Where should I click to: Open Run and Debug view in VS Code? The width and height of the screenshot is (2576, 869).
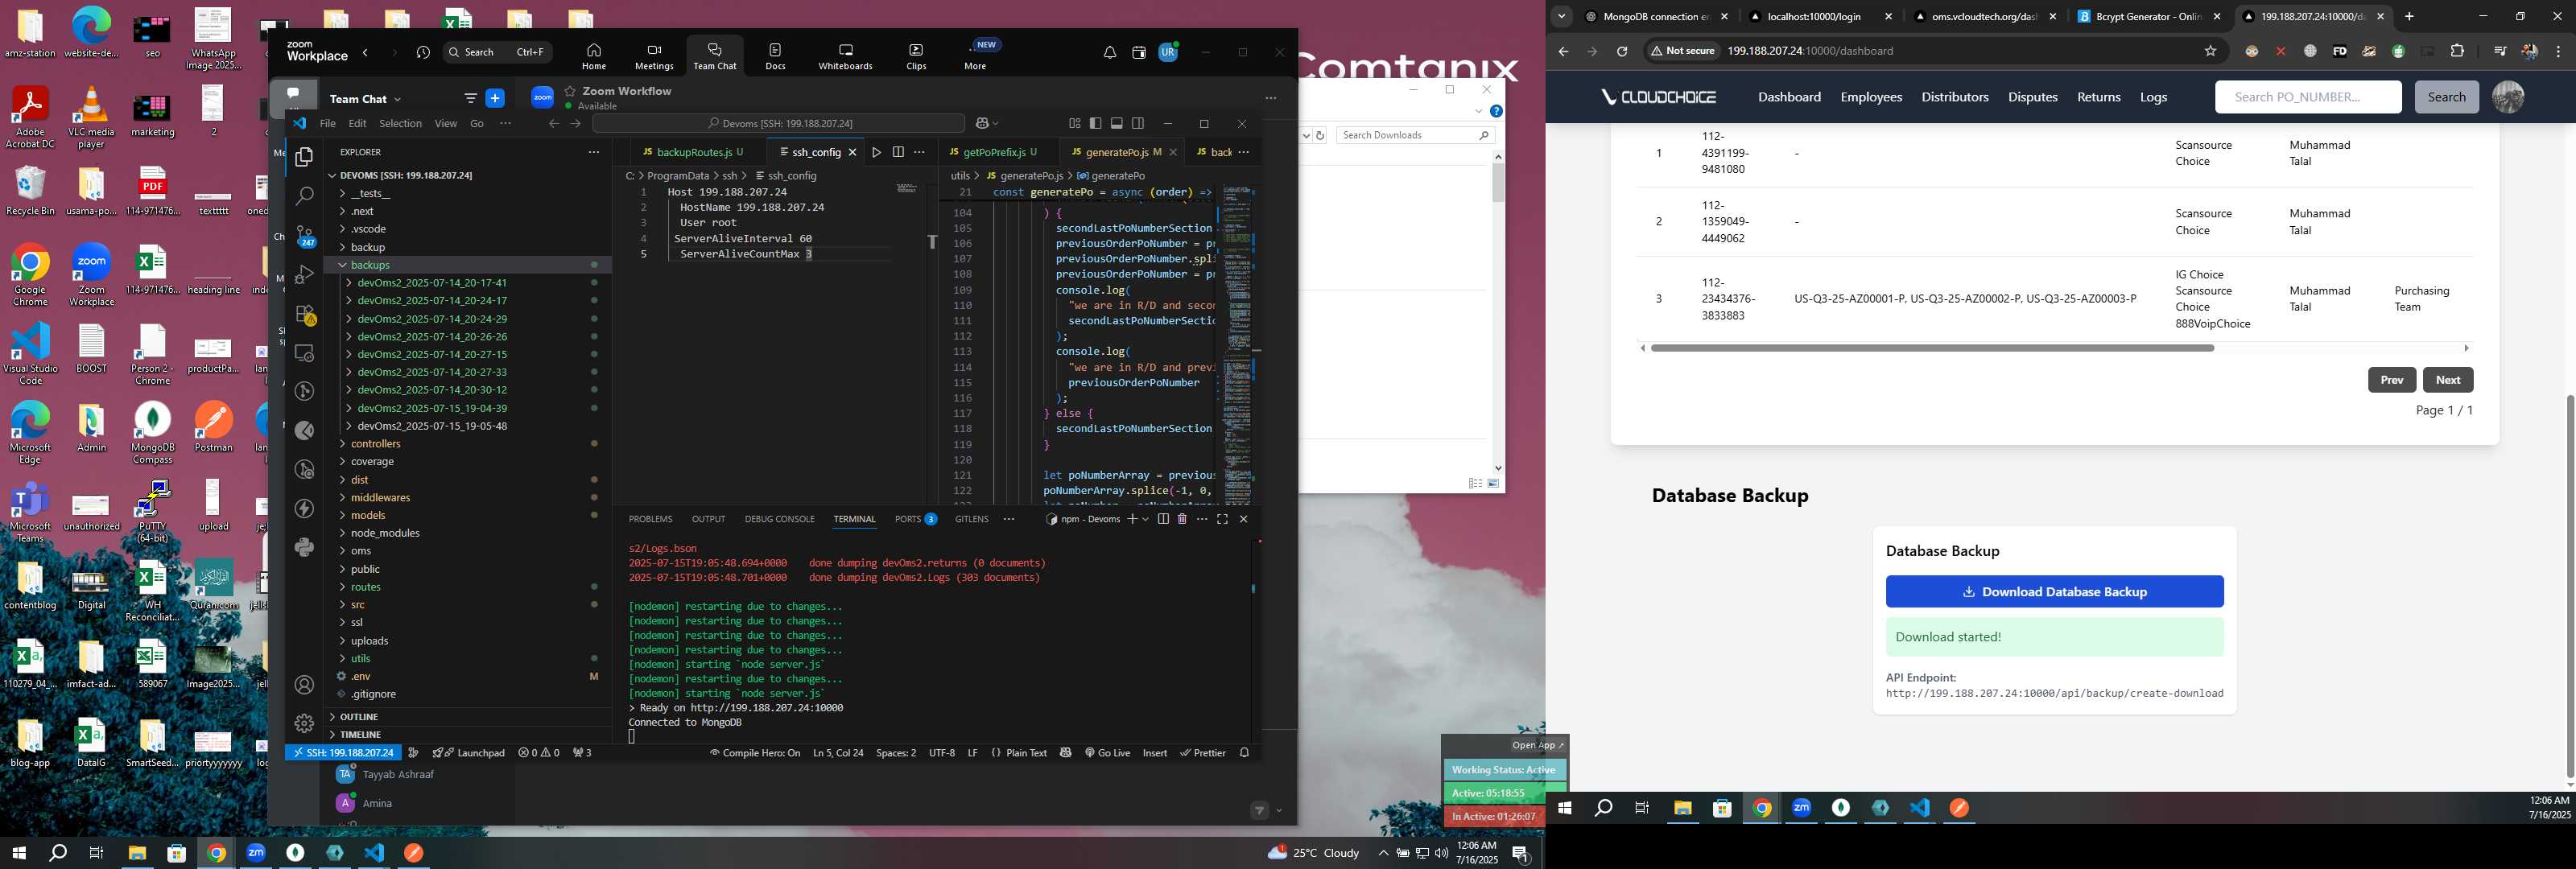coord(304,274)
